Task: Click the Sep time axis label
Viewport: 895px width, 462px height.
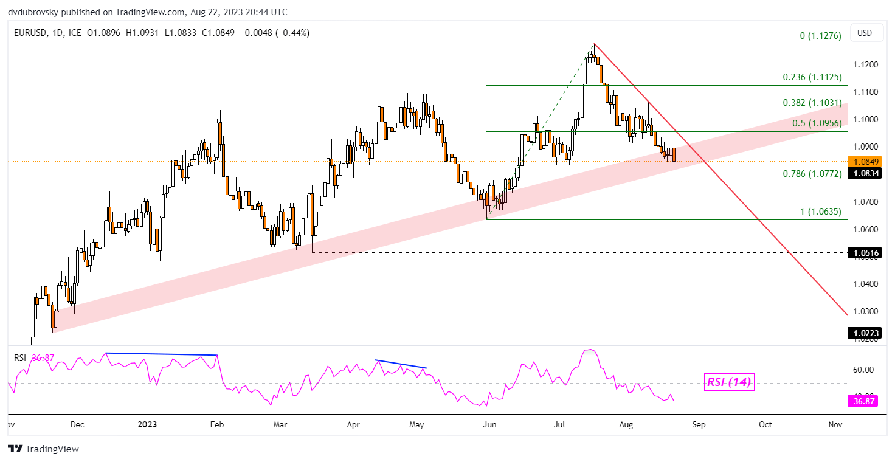Action: tap(699, 424)
